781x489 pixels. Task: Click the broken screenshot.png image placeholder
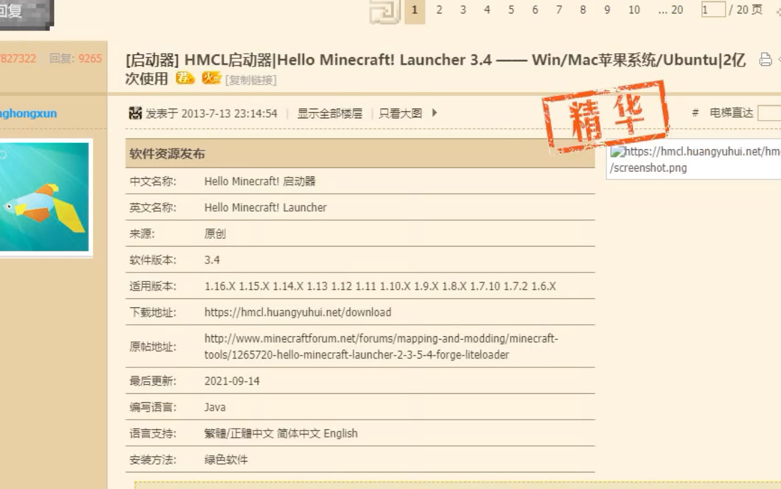(694, 159)
